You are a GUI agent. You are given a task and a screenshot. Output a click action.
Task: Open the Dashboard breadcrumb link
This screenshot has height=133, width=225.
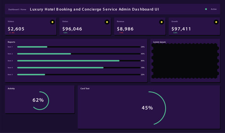tap(13, 10)
